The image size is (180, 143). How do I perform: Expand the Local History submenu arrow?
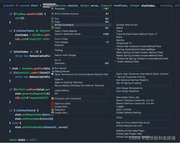[x=109, y=91]
